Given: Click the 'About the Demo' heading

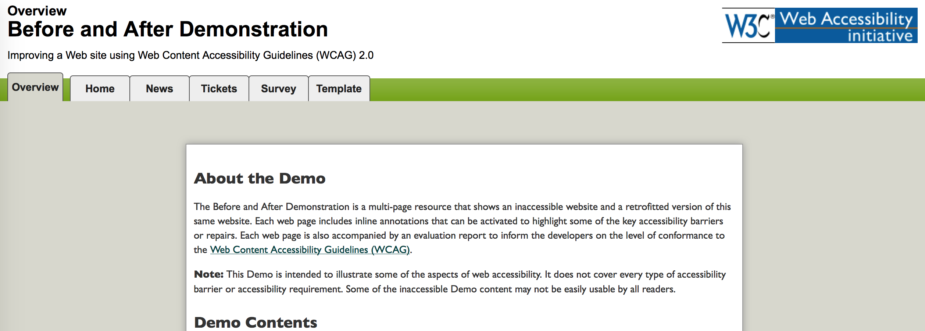Looking at the screenshot, I should point(260,178).
